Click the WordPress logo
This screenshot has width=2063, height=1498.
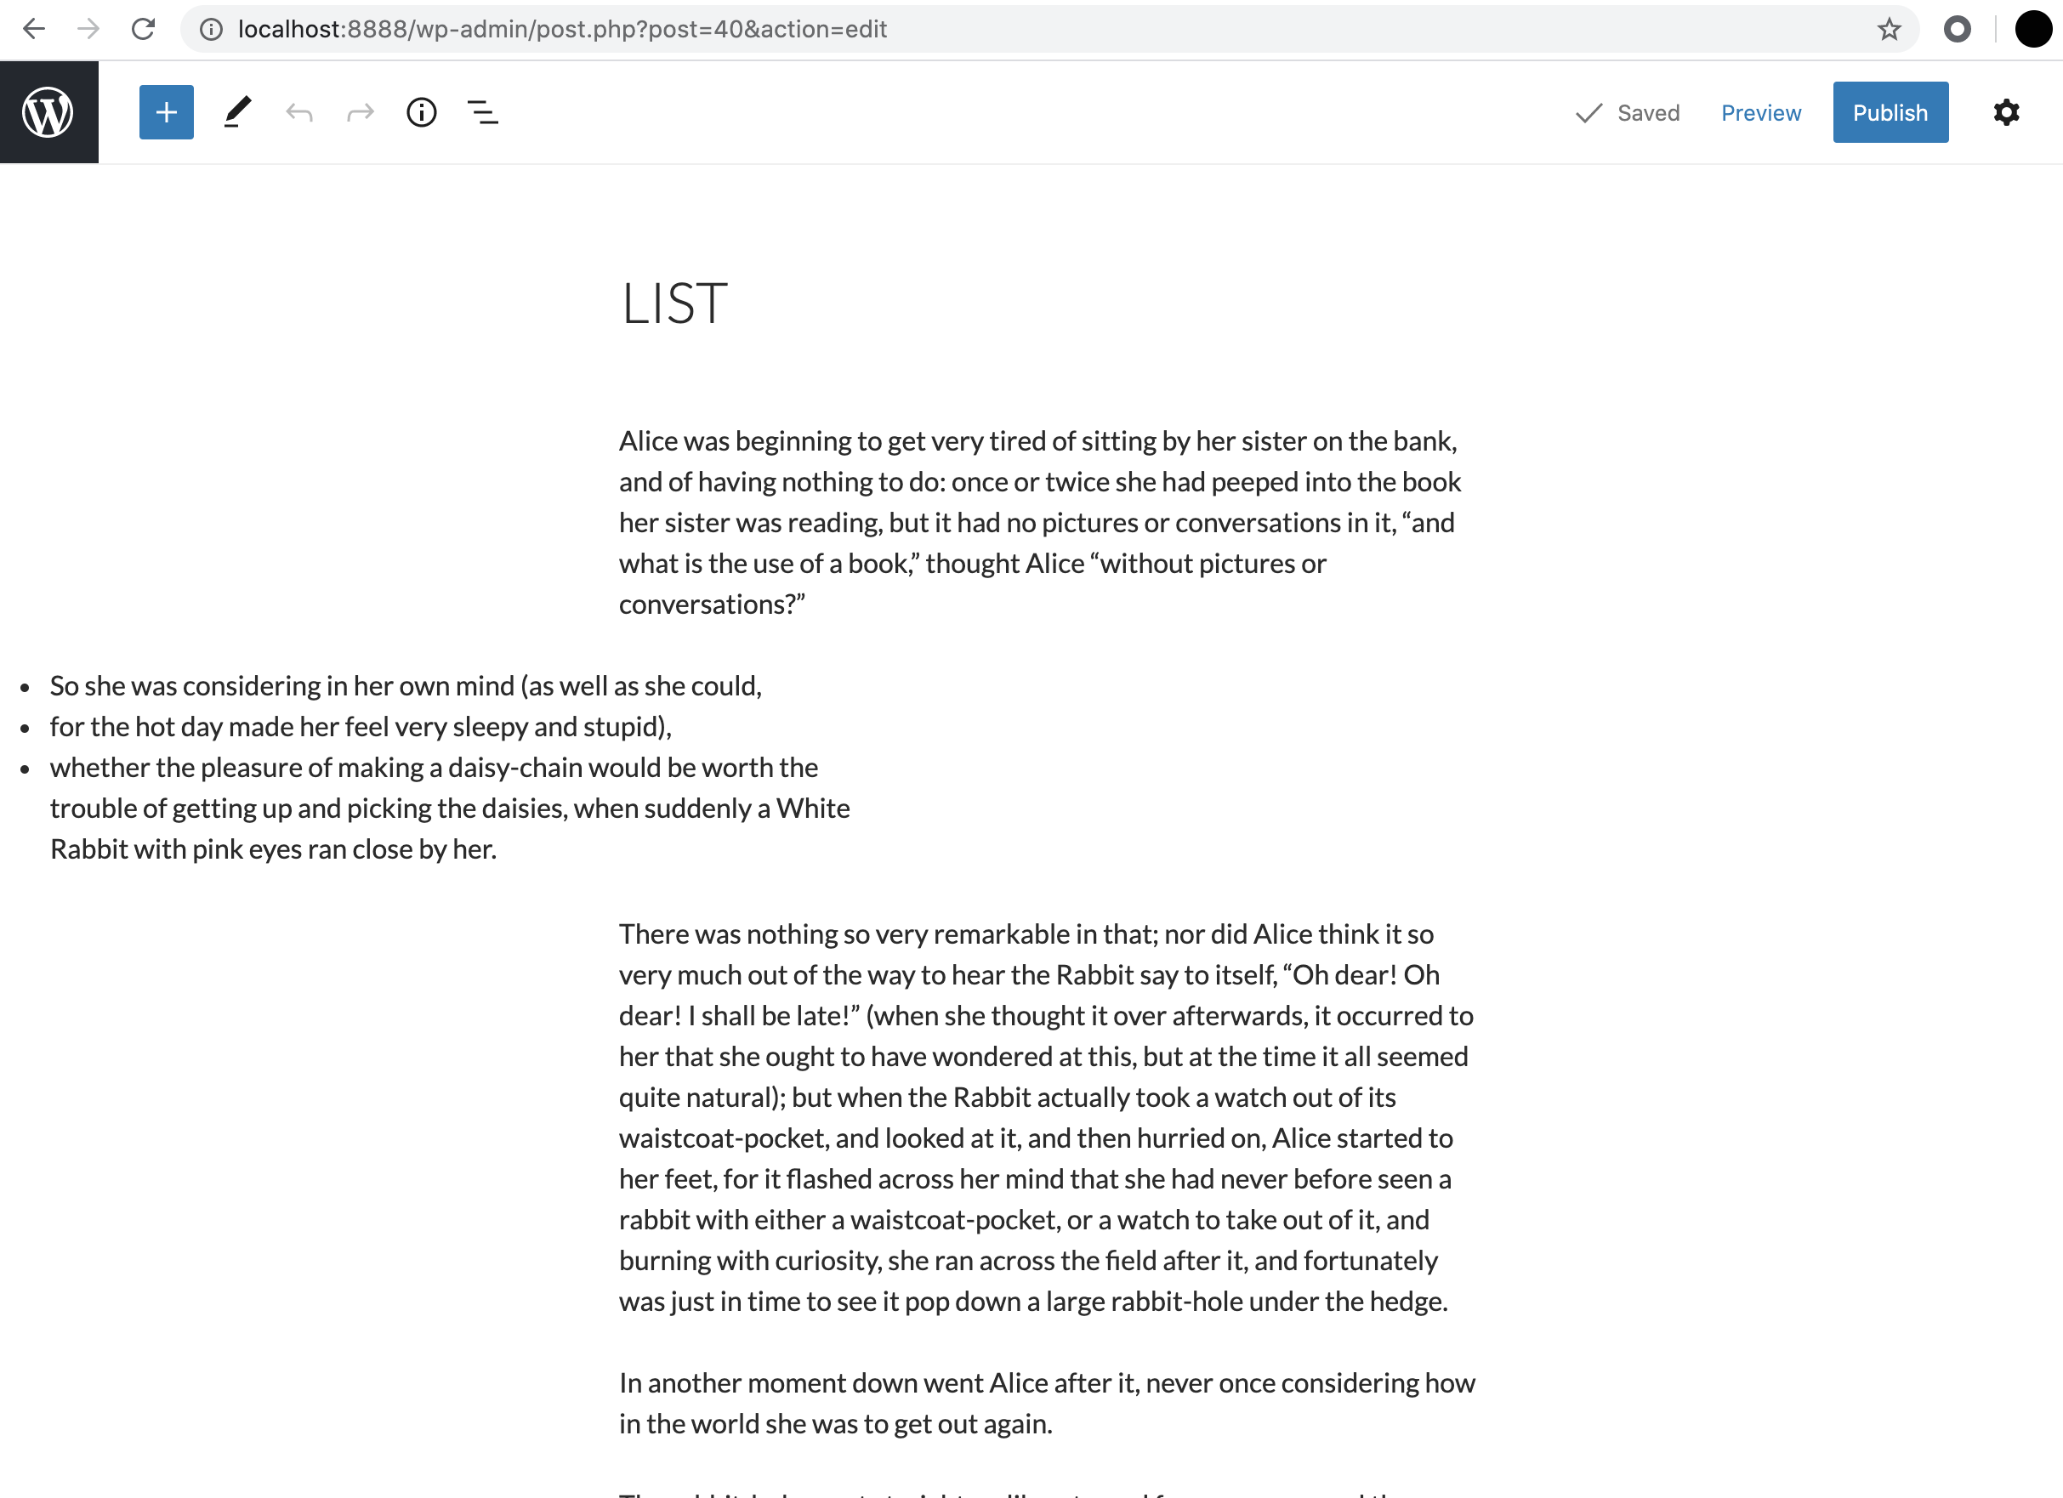pos(48,111)
